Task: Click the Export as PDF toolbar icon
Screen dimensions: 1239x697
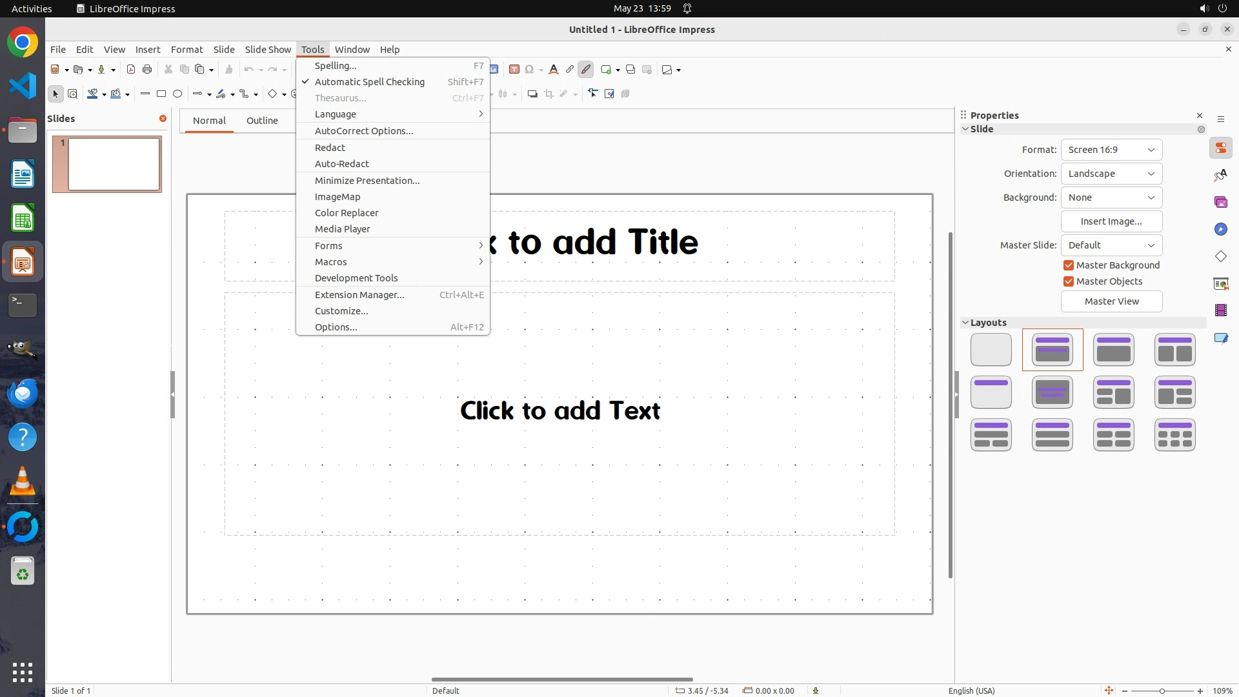Action: 131,70
